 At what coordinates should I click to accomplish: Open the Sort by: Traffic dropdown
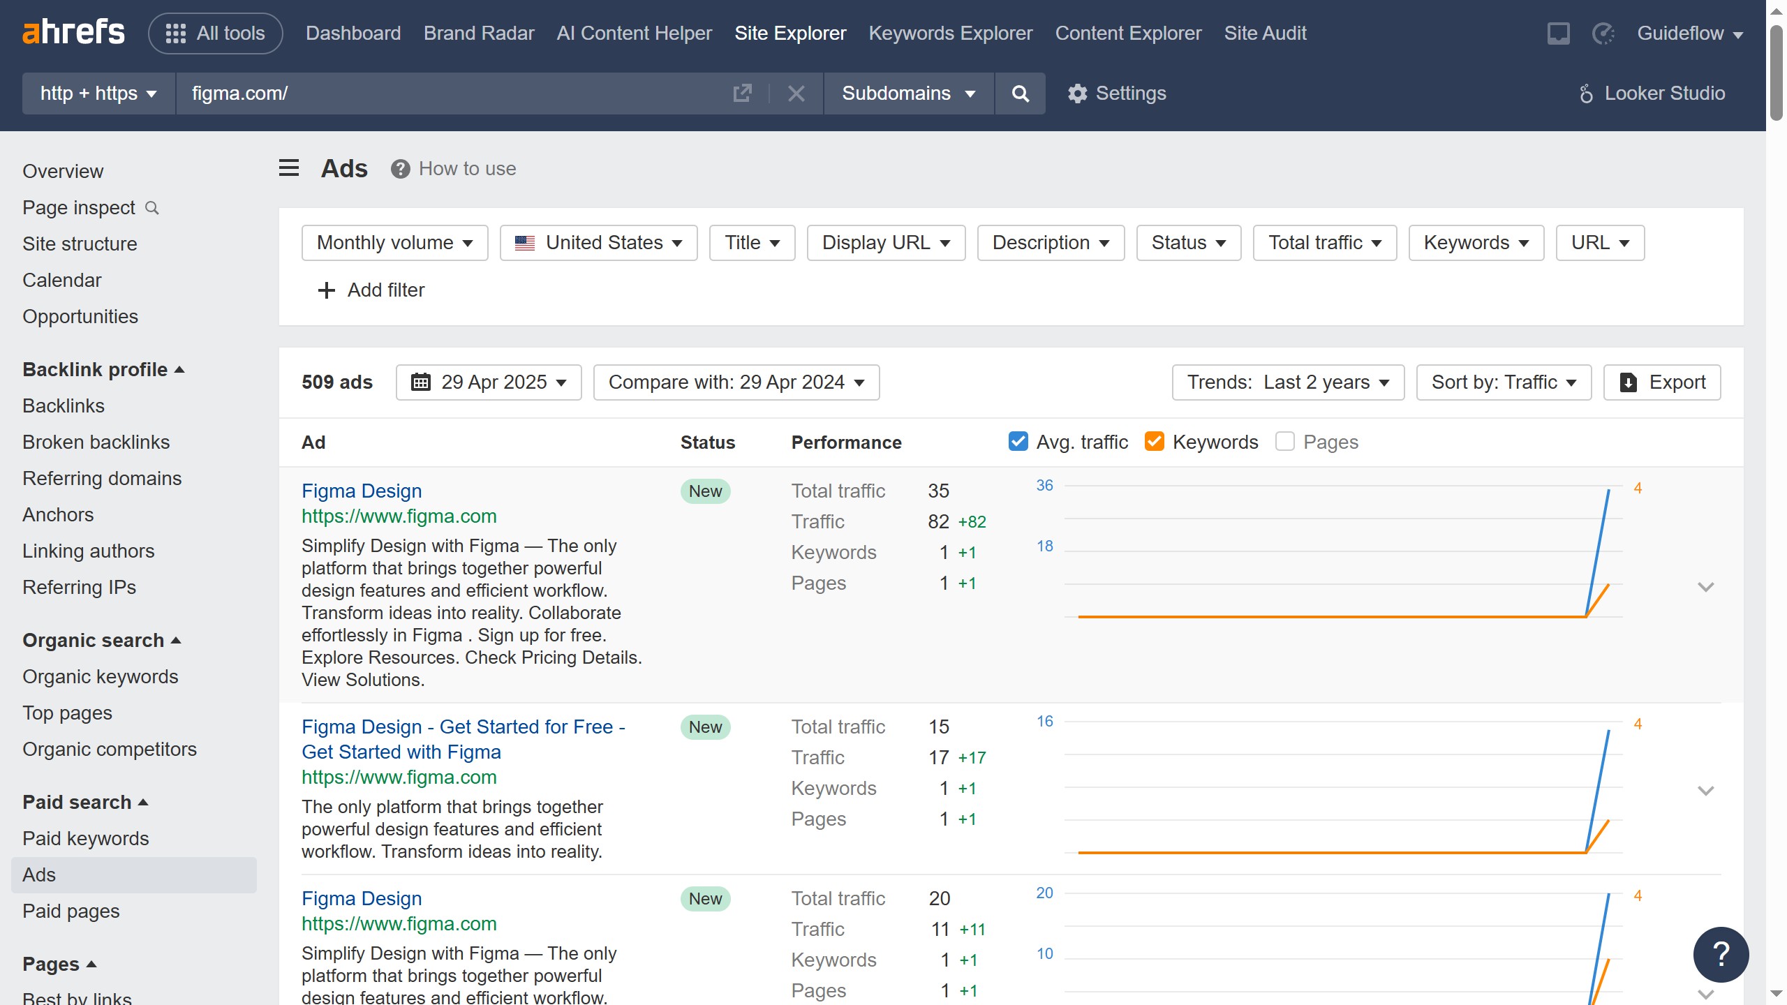pyautogui.click(x=1503, y=382)
